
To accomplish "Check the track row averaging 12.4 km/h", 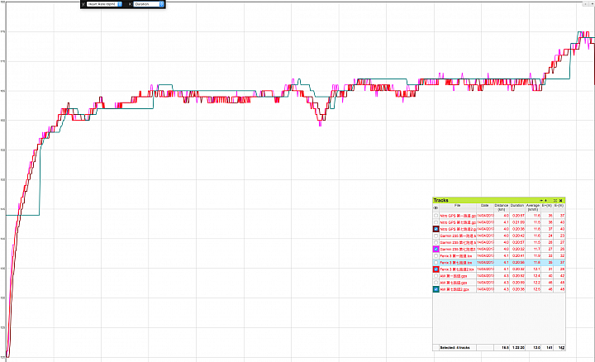I will (x=436, y=276).
